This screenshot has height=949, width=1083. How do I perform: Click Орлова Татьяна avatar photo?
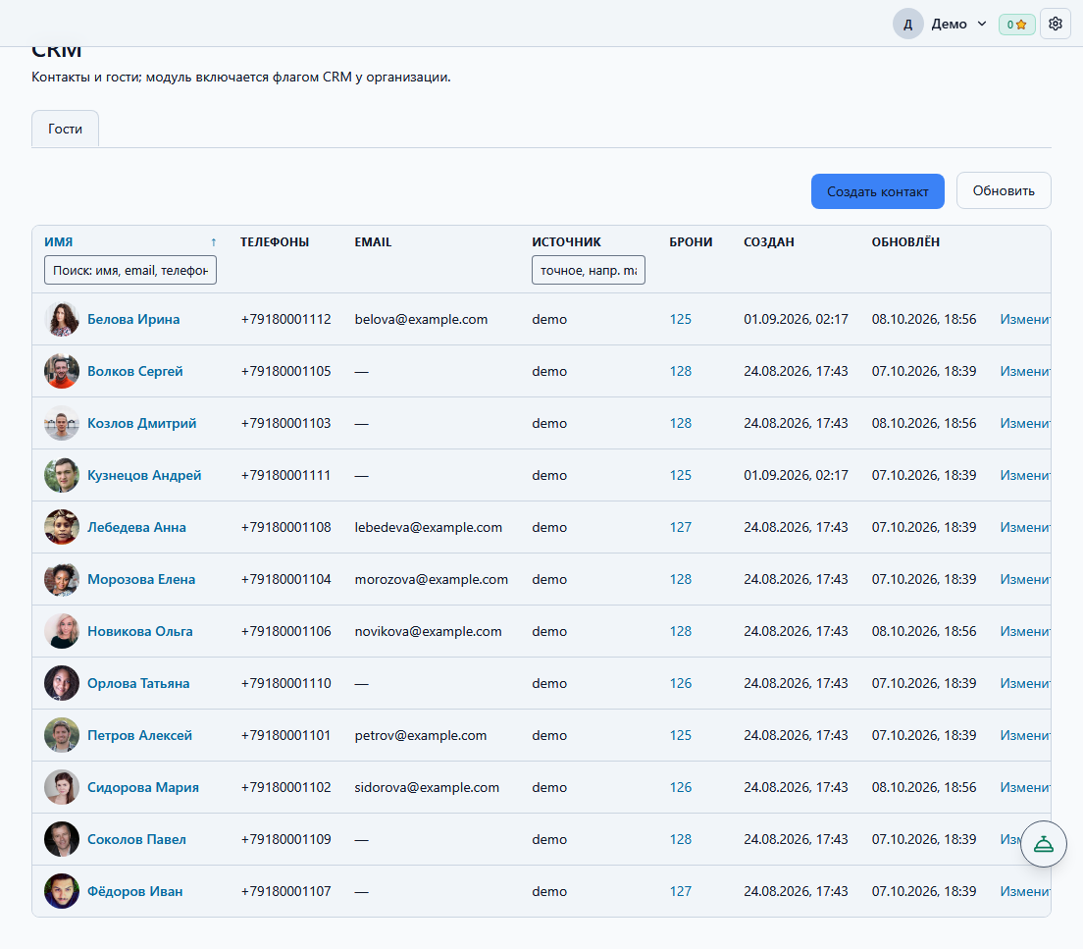[x=62, y=683]
